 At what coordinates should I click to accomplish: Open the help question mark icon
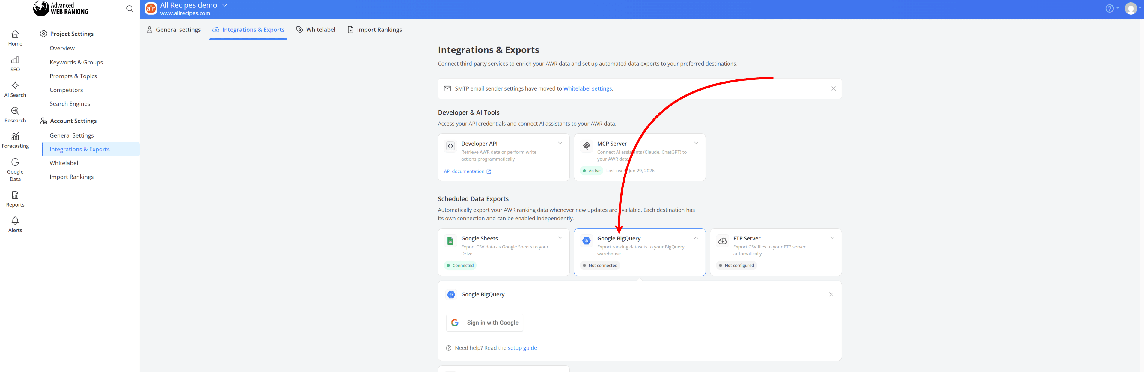point(1109,8)
